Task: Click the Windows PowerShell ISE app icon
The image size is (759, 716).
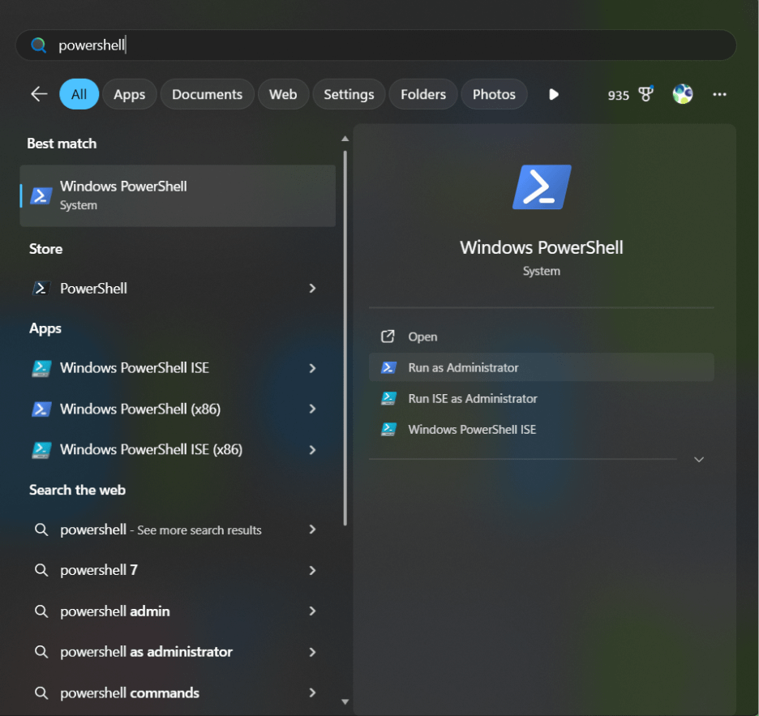Action: pos(41,368)
